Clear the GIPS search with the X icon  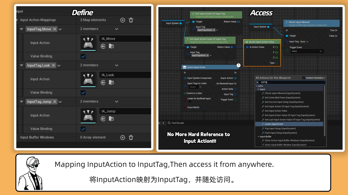(x=257, y=82)
